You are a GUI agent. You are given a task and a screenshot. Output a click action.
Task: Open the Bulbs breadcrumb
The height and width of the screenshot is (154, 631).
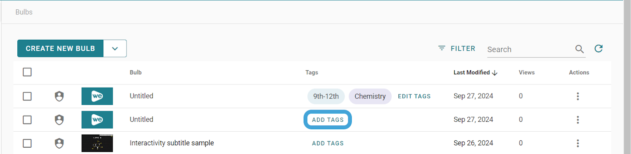tap(24, 12)
